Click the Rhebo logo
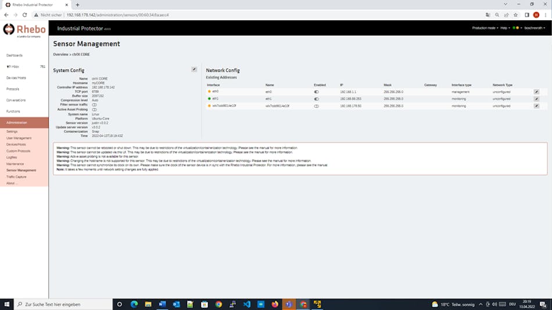552x310 pixels. (24, 30)
